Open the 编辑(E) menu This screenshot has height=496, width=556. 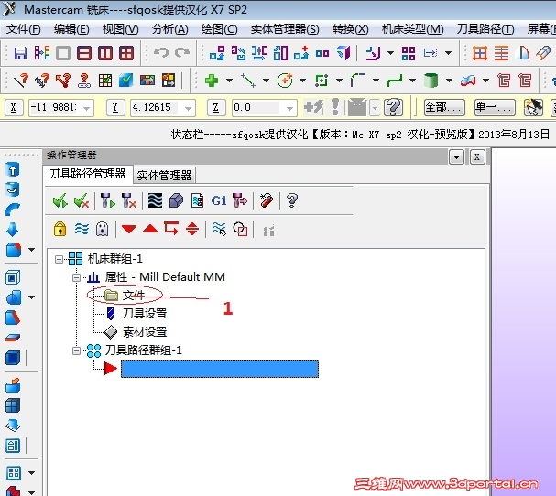click(71, 29)
